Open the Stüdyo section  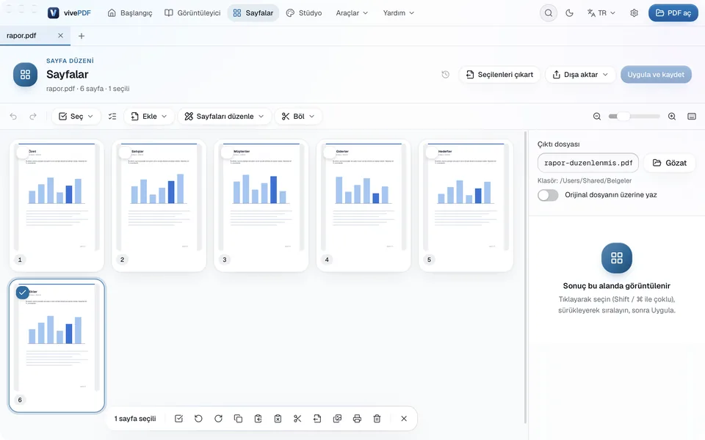click(304, 13)
